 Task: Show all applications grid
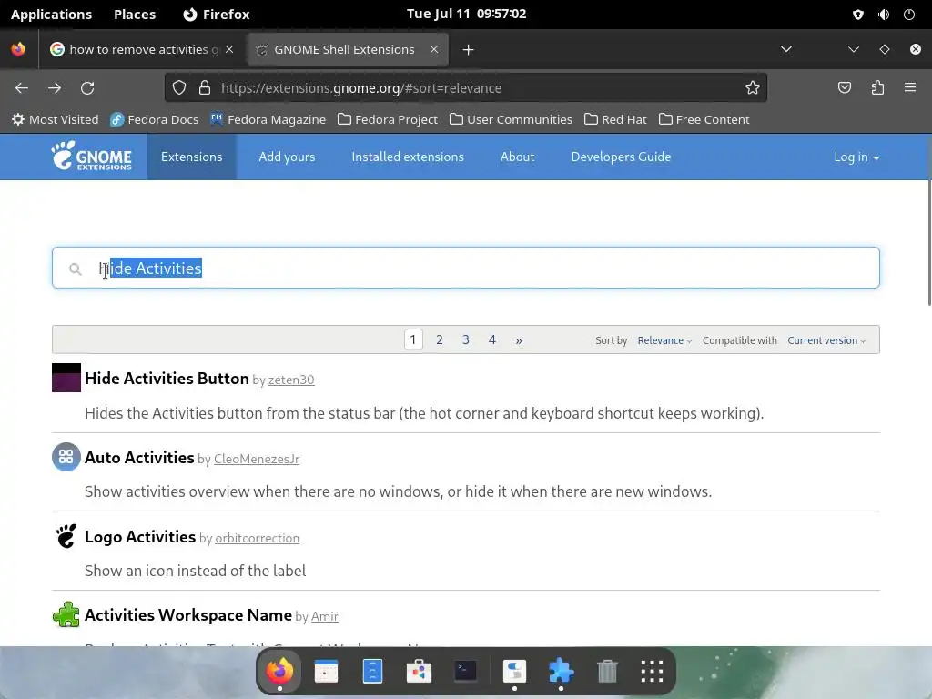coord(652,671)
